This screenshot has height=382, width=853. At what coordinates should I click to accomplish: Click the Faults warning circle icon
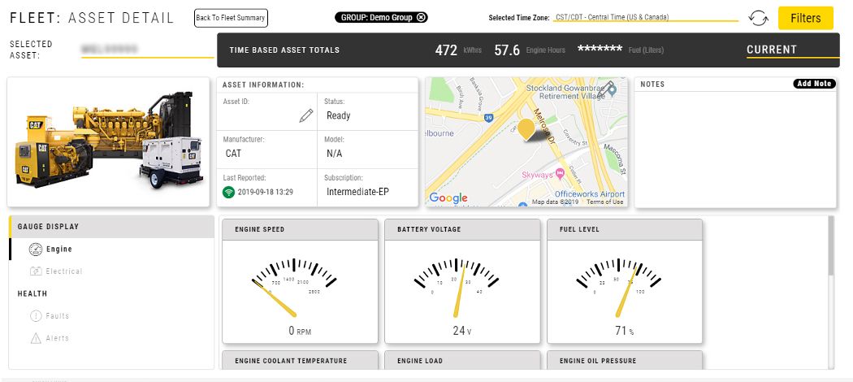point(35,315)
